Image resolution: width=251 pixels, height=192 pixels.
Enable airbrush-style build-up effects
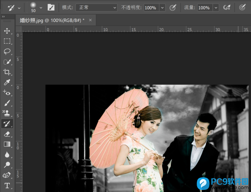227,7
